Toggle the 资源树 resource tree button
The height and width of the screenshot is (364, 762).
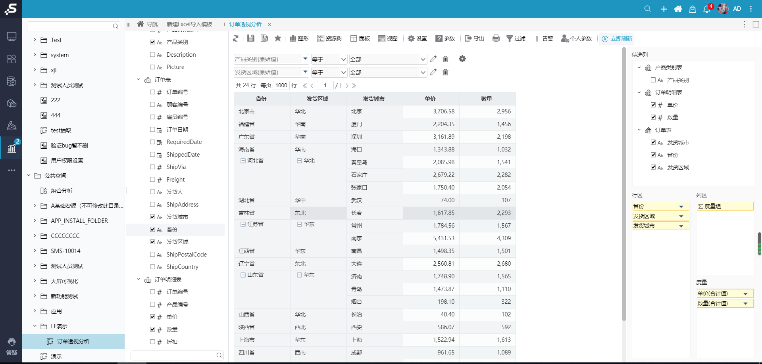tap(329, 38)
